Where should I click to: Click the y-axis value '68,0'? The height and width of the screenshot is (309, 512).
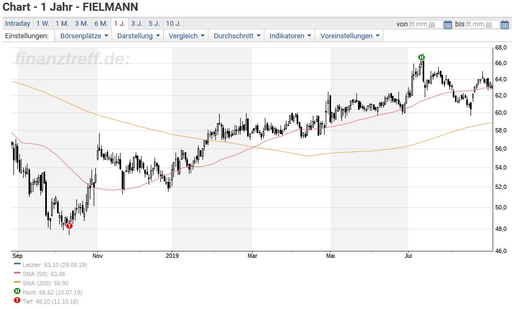click(501, 48)
